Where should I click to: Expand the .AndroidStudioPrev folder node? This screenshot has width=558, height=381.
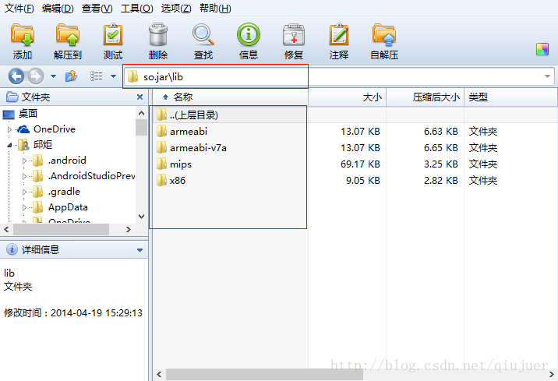(24, 176)
